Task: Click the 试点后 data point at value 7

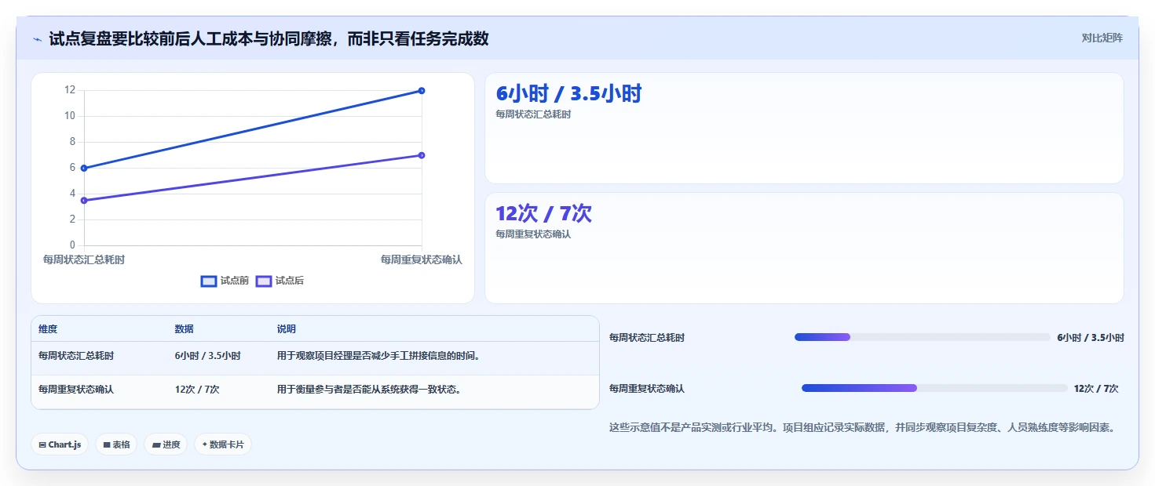Action: (422, 155)
